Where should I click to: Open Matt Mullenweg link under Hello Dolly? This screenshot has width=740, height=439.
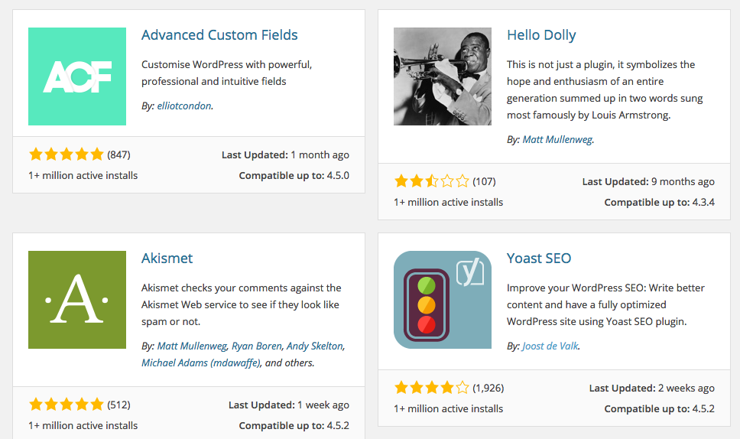point(557,139)
